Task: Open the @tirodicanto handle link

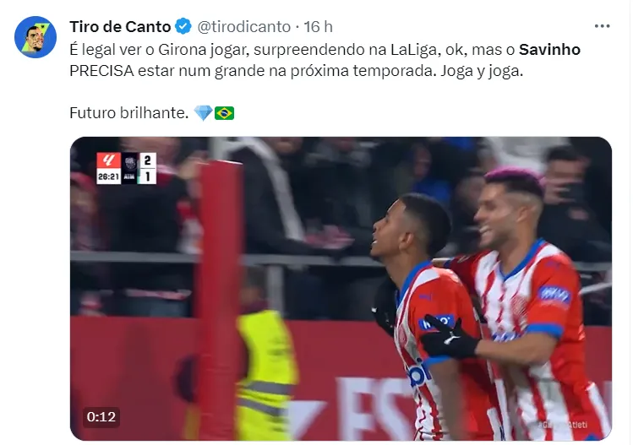Action: 244,27
